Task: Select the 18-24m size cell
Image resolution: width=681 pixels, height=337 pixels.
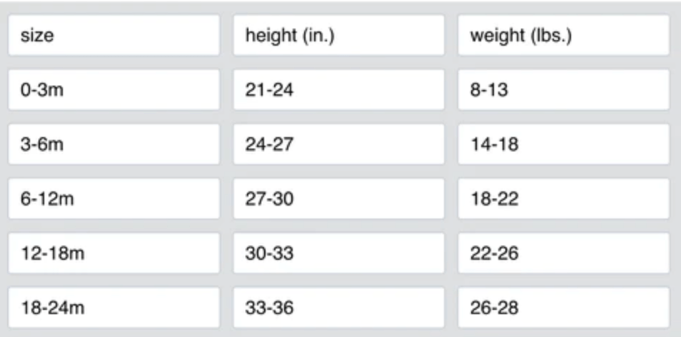Action: click(113, 308)
